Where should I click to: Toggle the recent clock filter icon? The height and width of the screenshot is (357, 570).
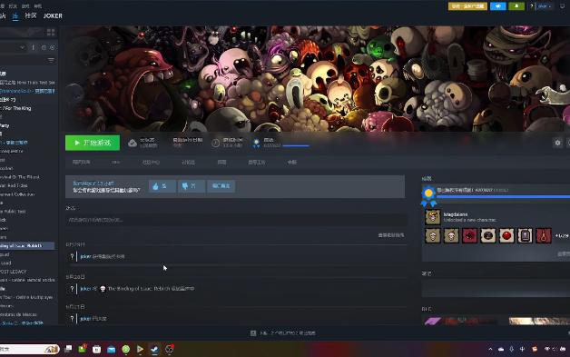point(44,47)
